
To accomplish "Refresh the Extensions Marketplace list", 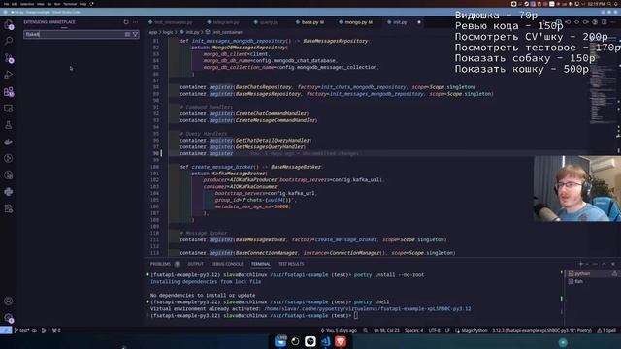I will coord(126,22).
